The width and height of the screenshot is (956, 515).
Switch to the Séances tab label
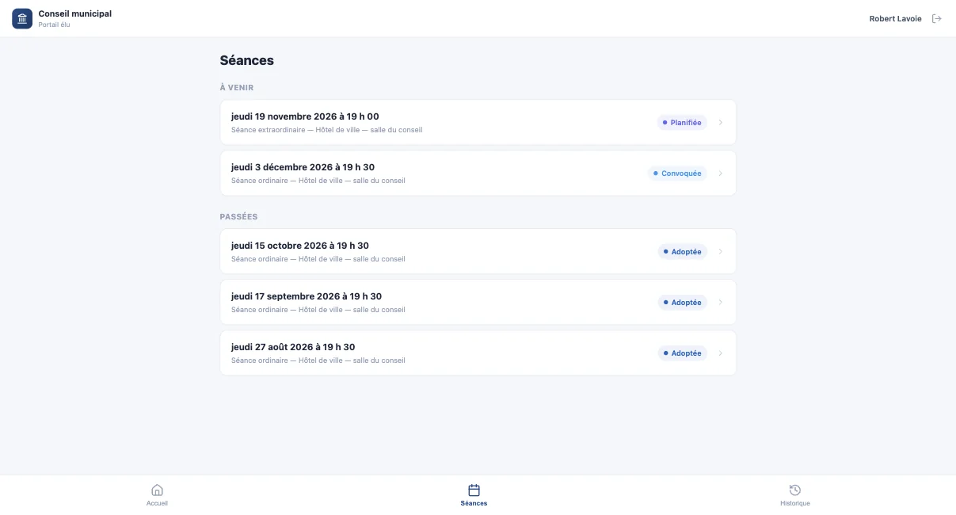click(474, 503)
